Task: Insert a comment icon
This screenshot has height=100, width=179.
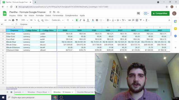Action: coord(133,20)
